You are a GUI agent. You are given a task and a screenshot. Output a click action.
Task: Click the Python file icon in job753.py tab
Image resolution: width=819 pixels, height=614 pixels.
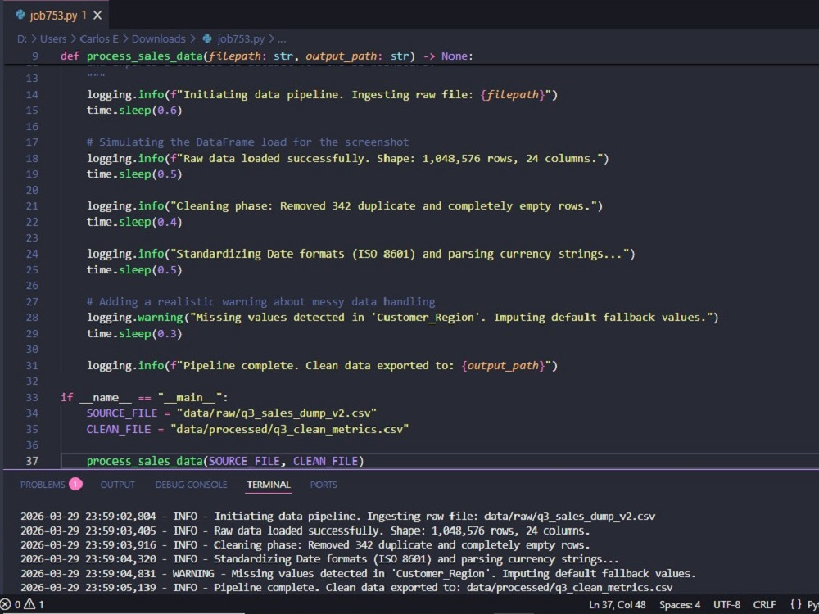click(x=20, y=15)
